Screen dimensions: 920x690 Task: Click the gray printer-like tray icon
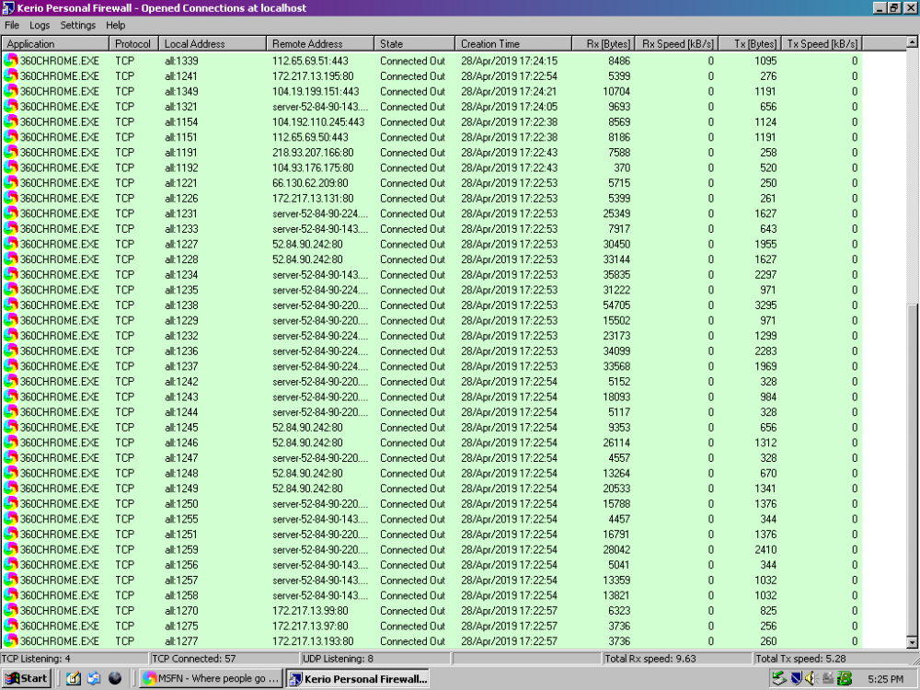pos(828,679)
